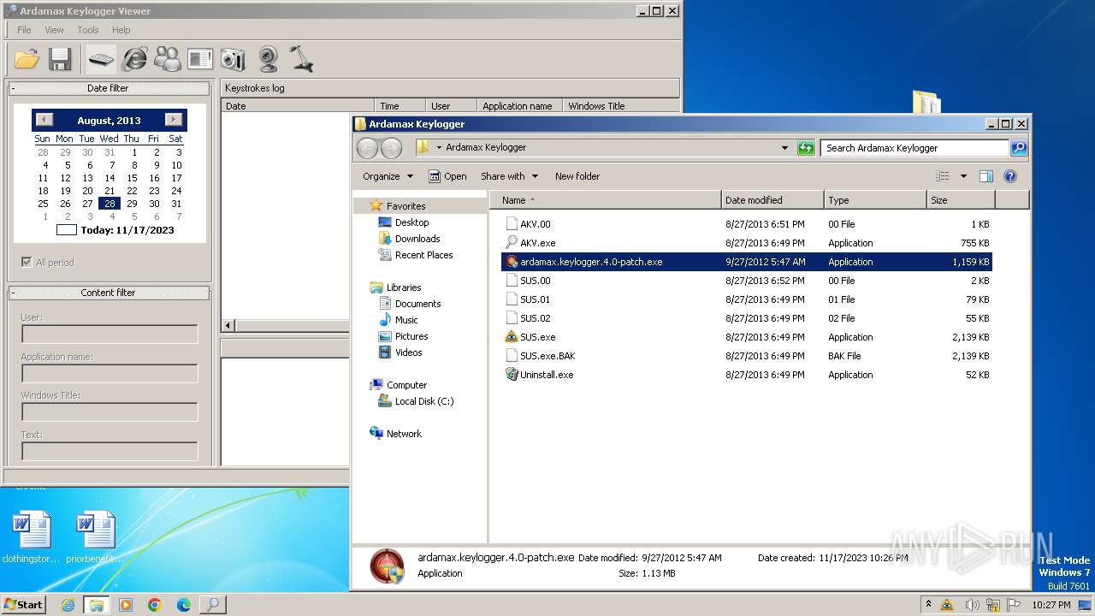Open the Help menu in Keylogger Viewer
1095x616 pixels.
click(121, 30)
